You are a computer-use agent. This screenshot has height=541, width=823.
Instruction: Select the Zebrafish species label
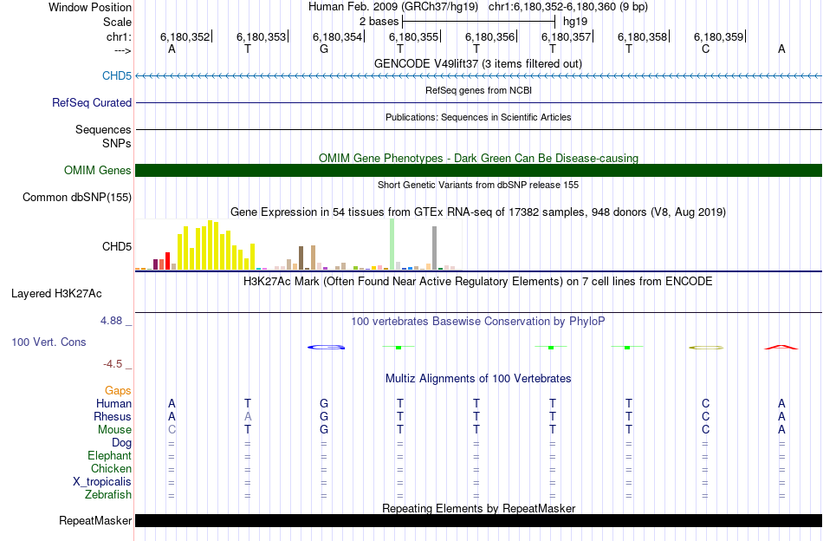click(x=108, y=495)
